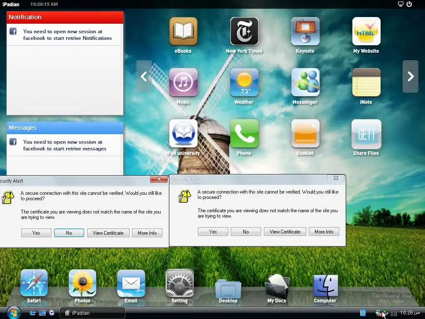This screenshot has height=319, width=425.
Task: Go to the next app page arrow
Action: coord(410,76)
